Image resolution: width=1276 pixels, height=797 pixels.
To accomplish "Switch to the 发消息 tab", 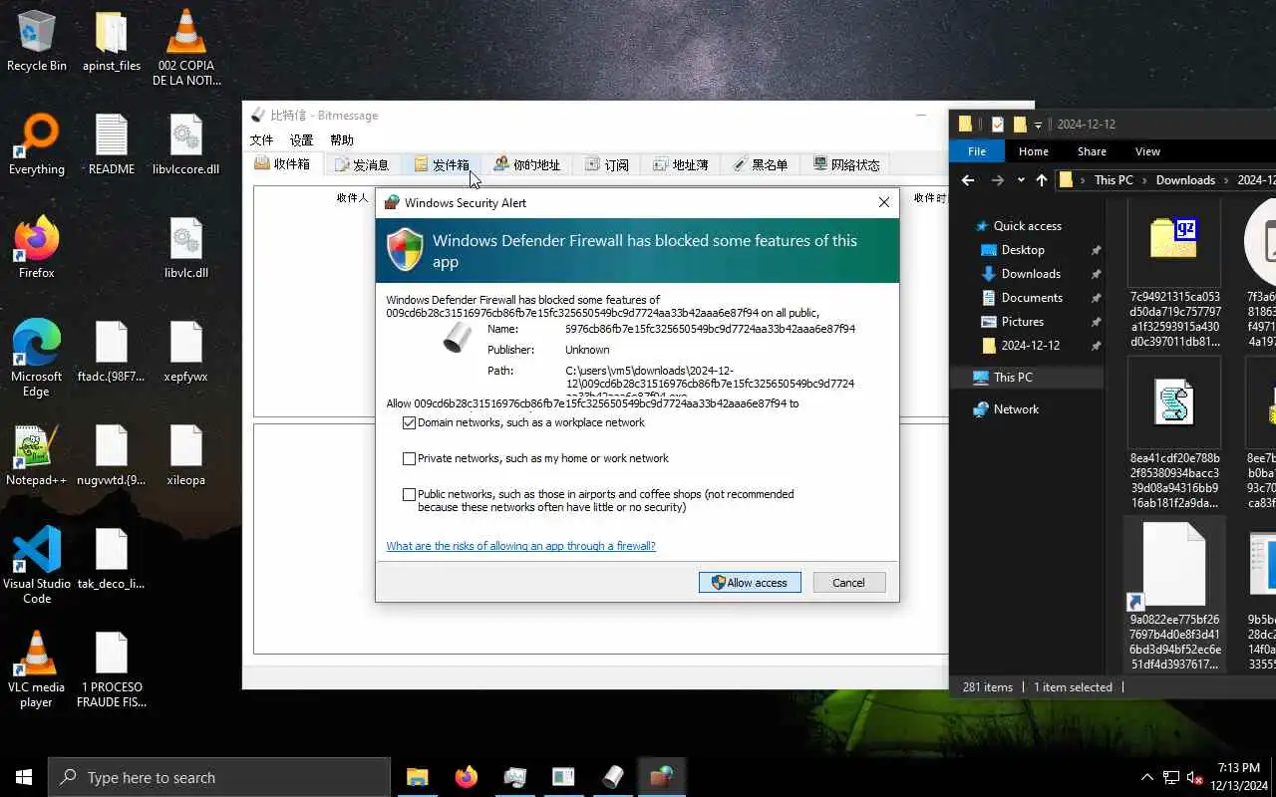I will (362, 164).
